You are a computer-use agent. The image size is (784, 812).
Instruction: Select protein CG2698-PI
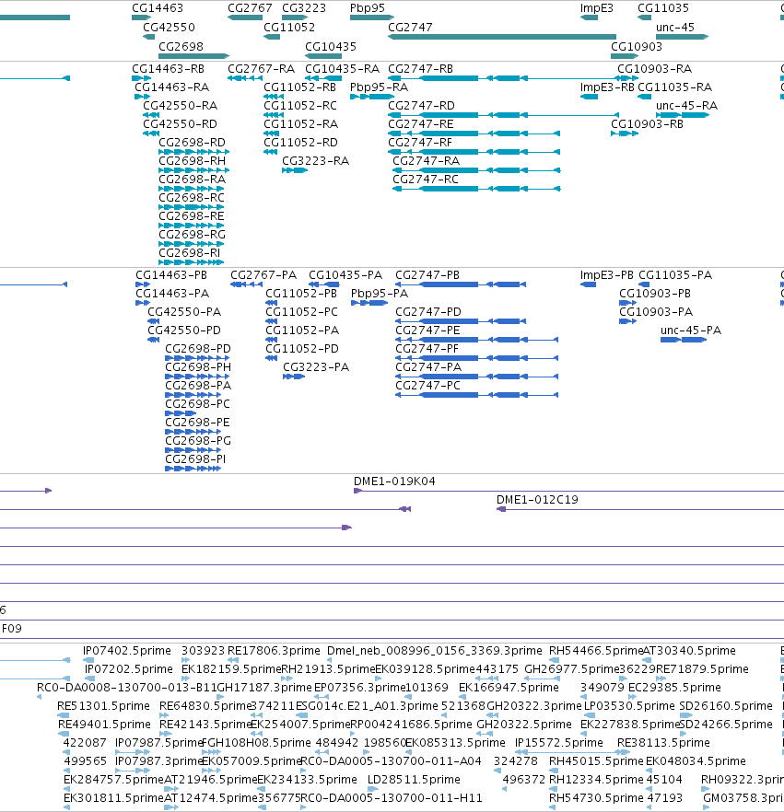pyautogui.click(x=194, y=459)
